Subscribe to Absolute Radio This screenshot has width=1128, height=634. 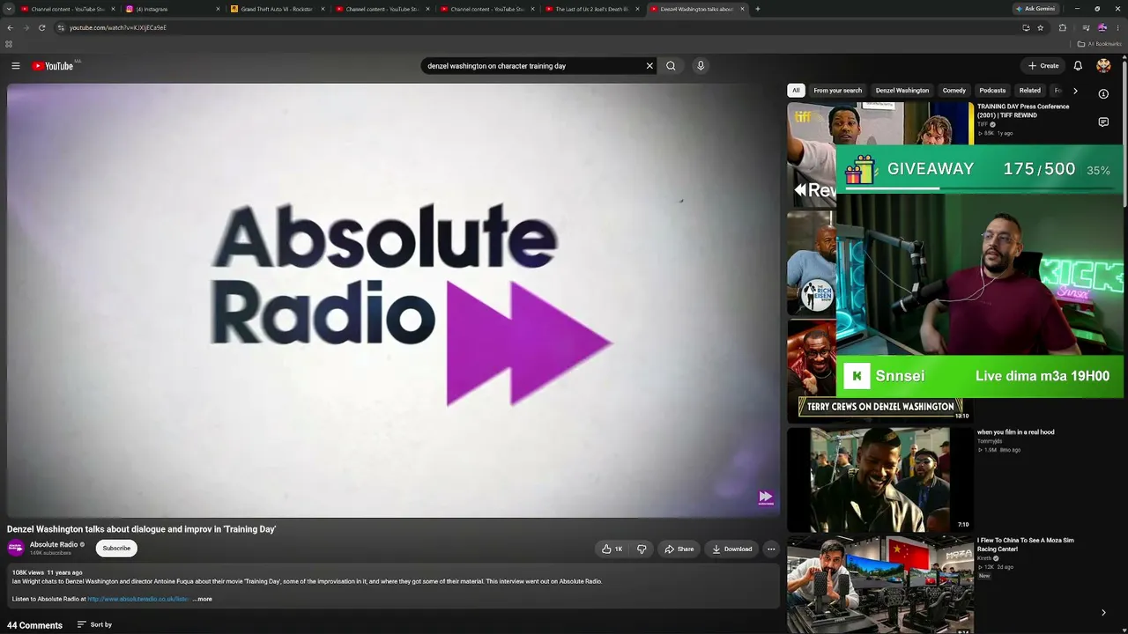(x=116, y=548)
